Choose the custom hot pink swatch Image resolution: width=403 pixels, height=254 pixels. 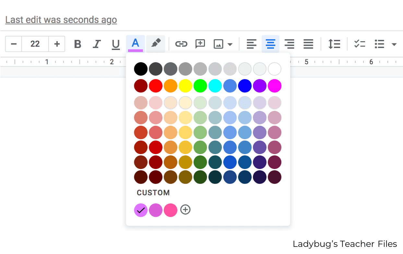pos(171,210)
